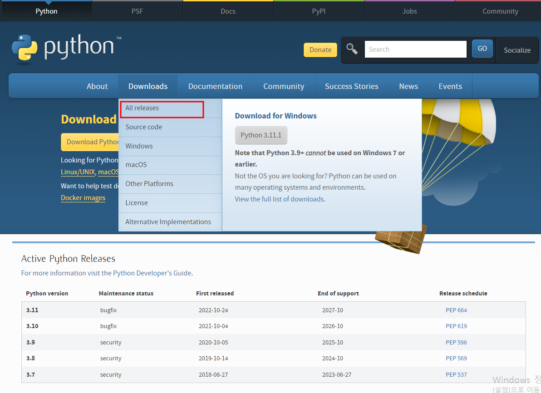Click version 3.10 in the releases table
This screenshot has height=393, width=541.
pyautogui.click(x=32, y=326)
